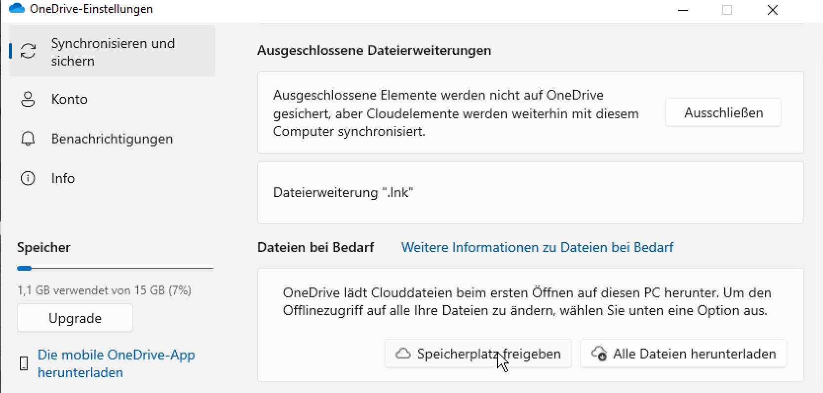Click the cloud download icon for all files
Viewport: 823px width, 393px height.
(x=599, y=354)
